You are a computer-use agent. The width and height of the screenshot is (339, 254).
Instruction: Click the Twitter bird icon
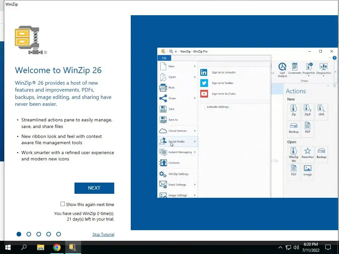point(204,83)
